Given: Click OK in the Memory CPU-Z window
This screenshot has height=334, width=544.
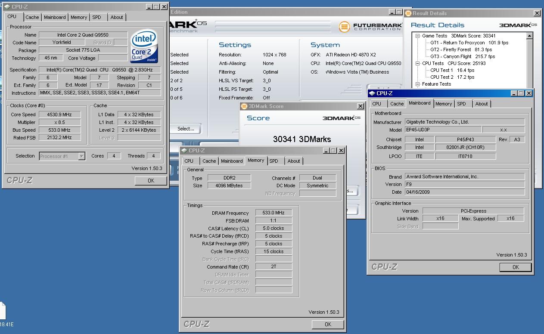Looking at the screenshot, I should click(328, 325).
